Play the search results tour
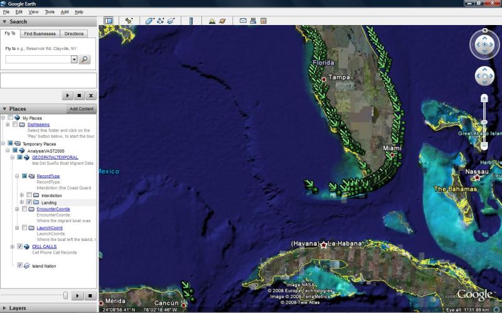Viewport: 502px width, 313px height. click(x=67, y=95)
